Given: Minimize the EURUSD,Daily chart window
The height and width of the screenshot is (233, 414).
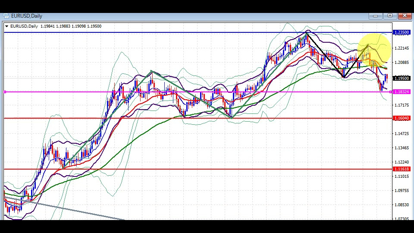Looking at the screenshot, I should pos(375,16).
